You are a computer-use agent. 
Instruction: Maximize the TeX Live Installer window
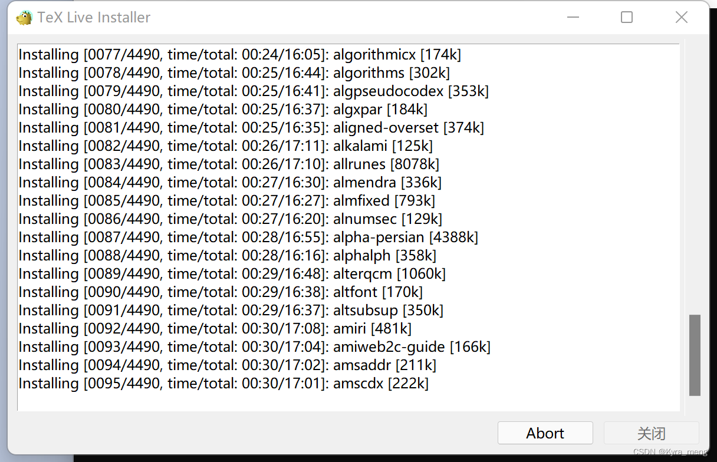coord(626,17)
